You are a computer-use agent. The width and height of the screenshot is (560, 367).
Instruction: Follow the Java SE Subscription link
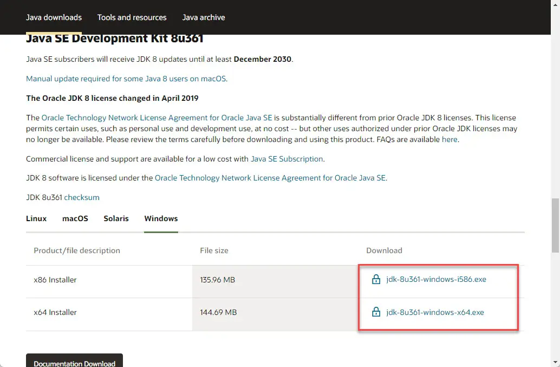coord(286,159)
